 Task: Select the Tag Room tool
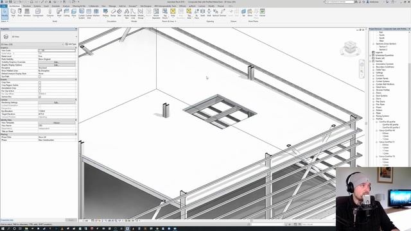point(165,13)
